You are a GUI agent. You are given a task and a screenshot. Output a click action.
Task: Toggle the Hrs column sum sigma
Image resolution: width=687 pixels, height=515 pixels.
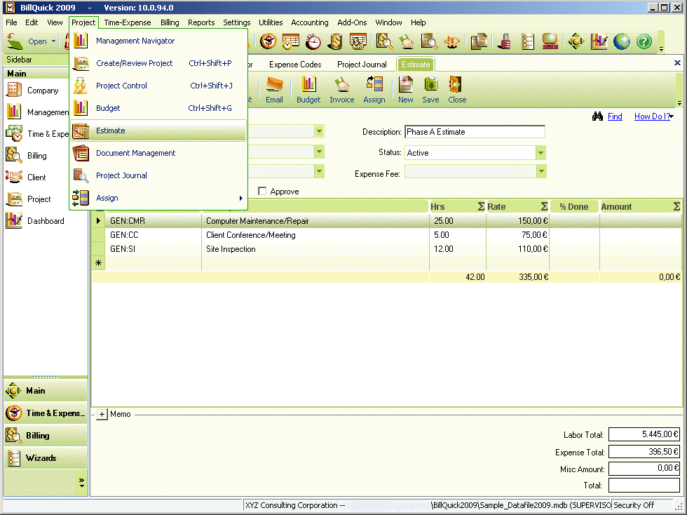pos(481,206)
